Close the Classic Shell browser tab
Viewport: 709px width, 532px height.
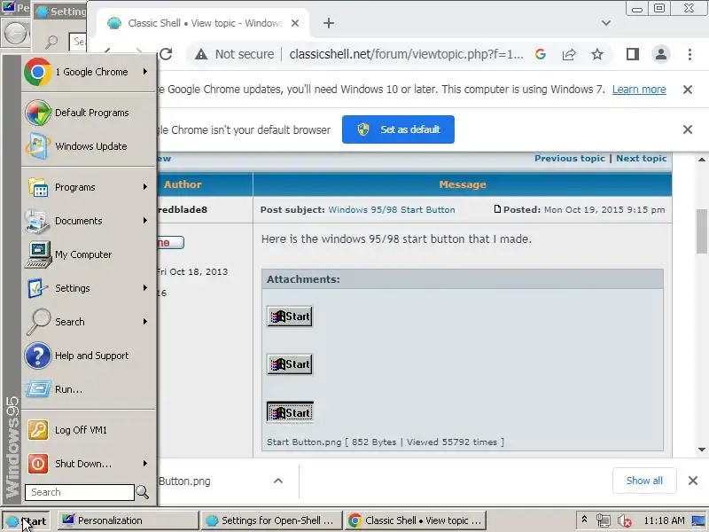click(295, 23)
